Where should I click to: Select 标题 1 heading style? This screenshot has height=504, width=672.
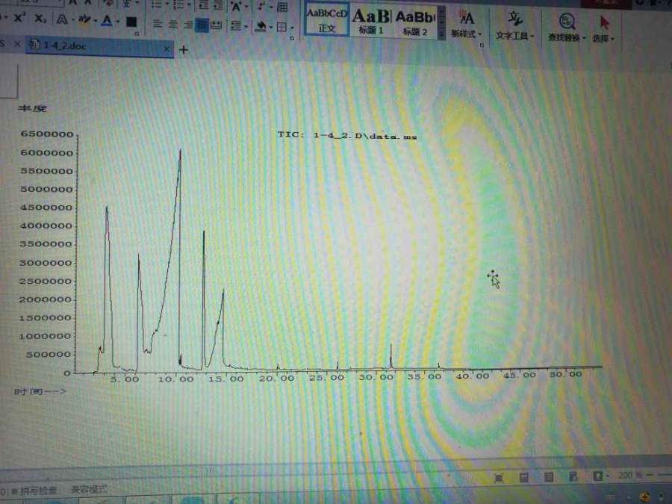(x=371, y=21)
